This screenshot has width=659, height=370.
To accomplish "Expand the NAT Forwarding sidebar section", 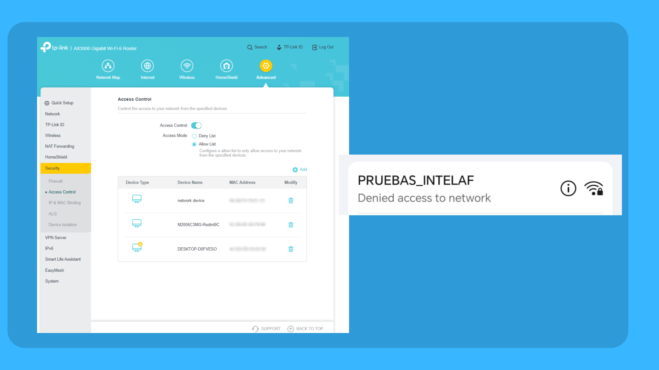I will click(59, 146).
